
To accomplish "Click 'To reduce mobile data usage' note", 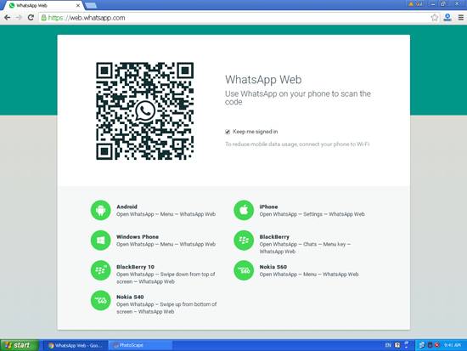I will pos(297,144).
